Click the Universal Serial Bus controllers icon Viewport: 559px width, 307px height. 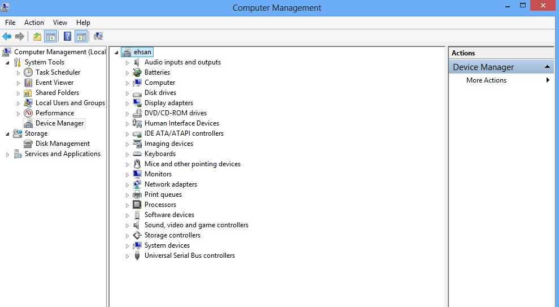[137, 256]
